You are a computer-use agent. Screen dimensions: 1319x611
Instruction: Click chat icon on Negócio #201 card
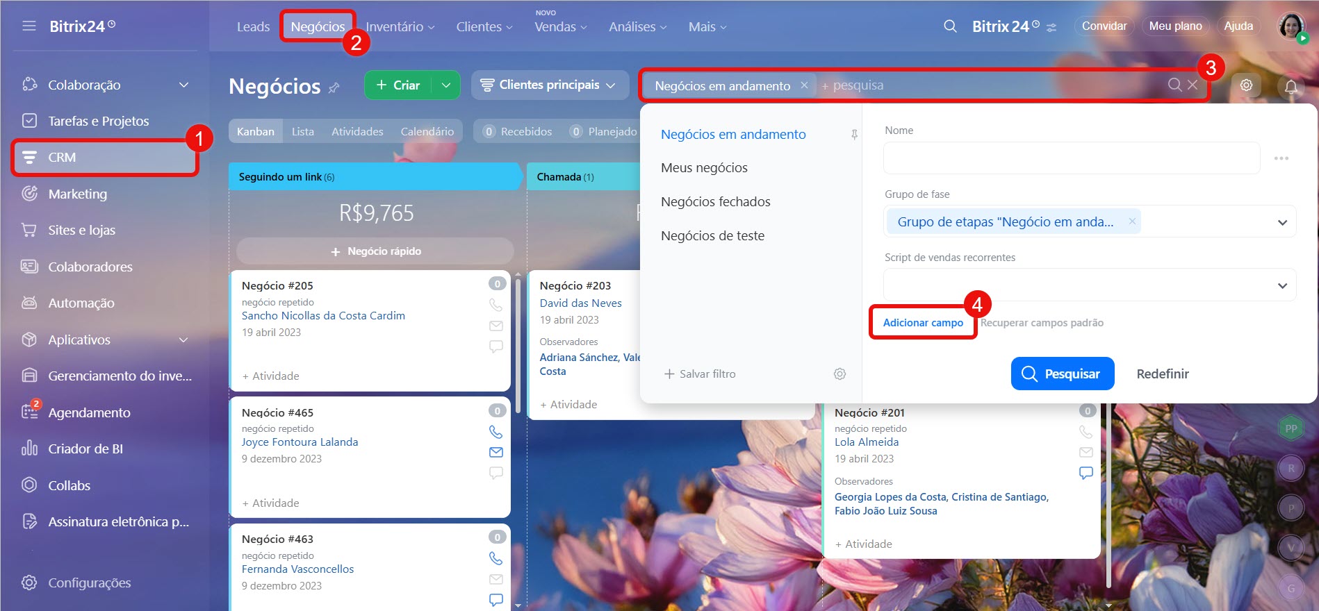(x=1085, y=473)
